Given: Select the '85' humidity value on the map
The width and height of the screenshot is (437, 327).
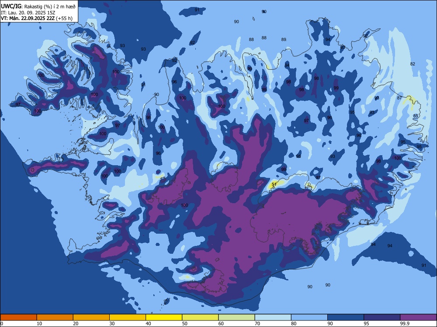Looking at the screenshot, I should [x=416, y=116].
